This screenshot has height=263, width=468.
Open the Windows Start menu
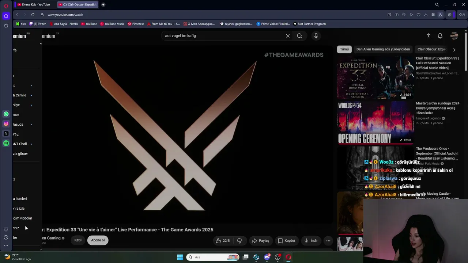(x=180, y=257)
